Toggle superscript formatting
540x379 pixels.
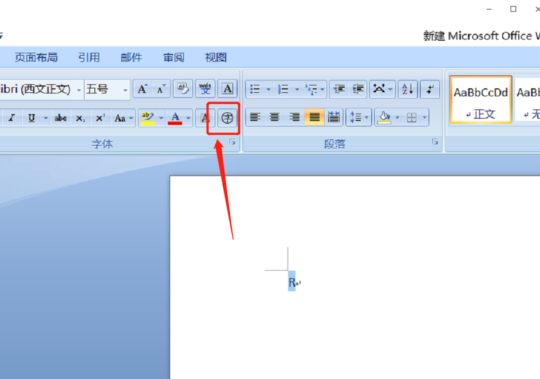pos(100,118)
